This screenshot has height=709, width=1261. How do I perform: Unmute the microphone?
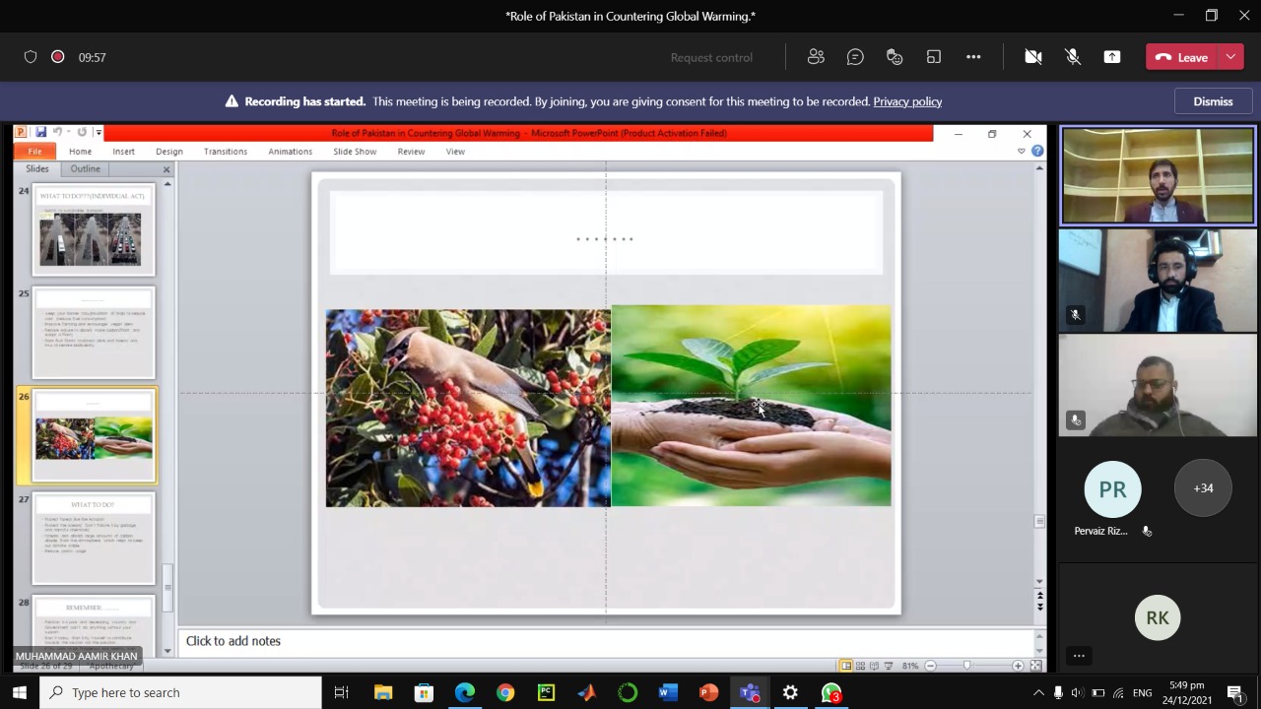1073,57
